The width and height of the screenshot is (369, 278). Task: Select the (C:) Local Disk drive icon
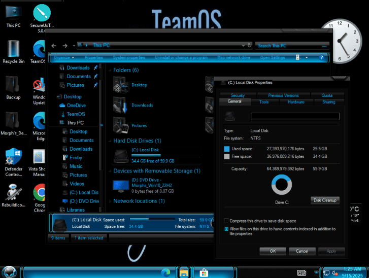[121, 154]
